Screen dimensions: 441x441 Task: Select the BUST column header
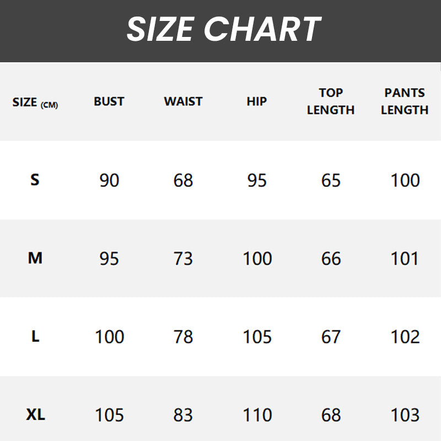109,101
